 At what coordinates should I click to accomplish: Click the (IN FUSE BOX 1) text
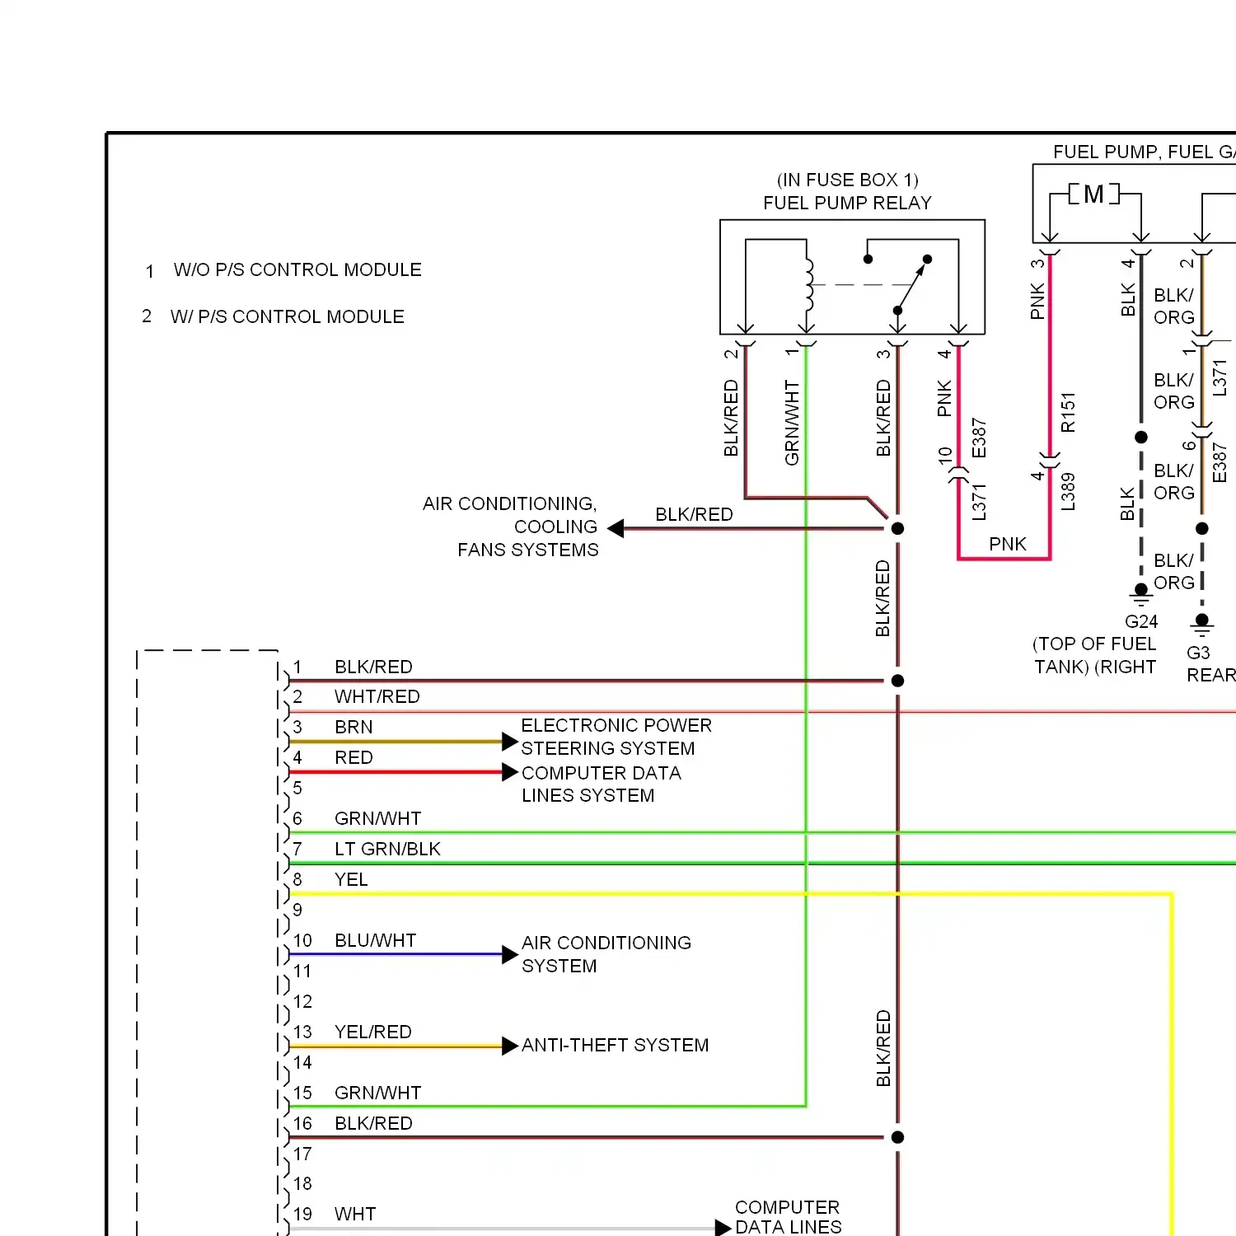[847, 180]
